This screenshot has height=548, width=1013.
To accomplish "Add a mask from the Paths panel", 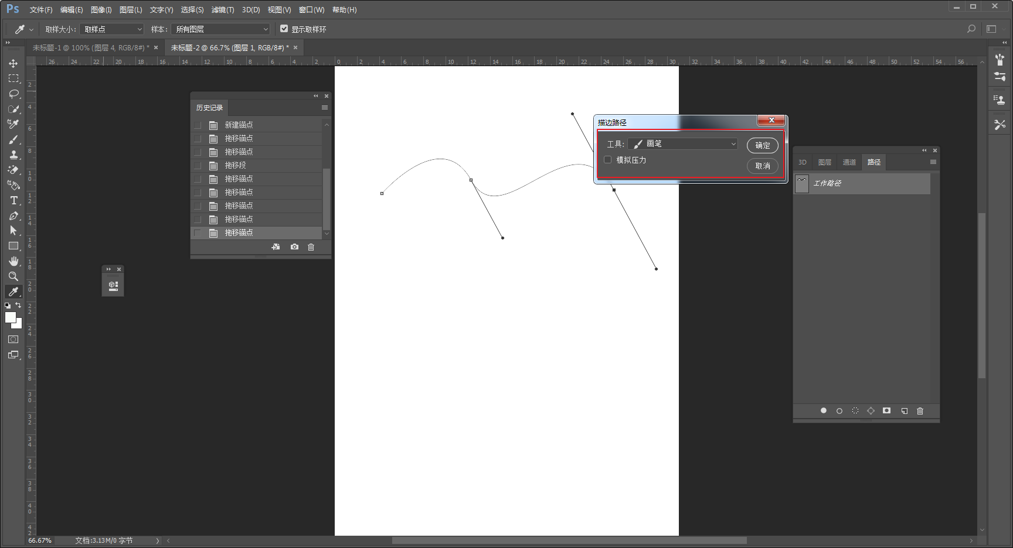I will 887,411.
